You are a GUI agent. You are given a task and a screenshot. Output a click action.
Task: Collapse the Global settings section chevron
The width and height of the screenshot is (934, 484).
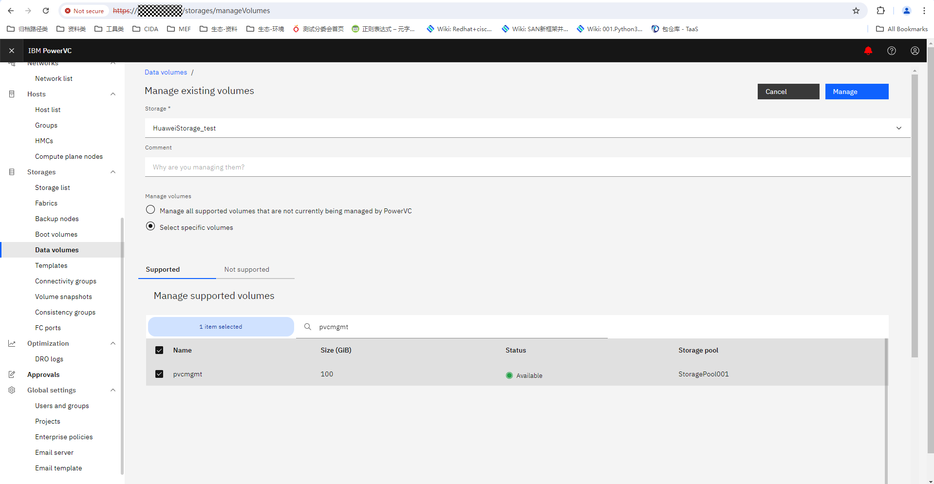point(113,390)
